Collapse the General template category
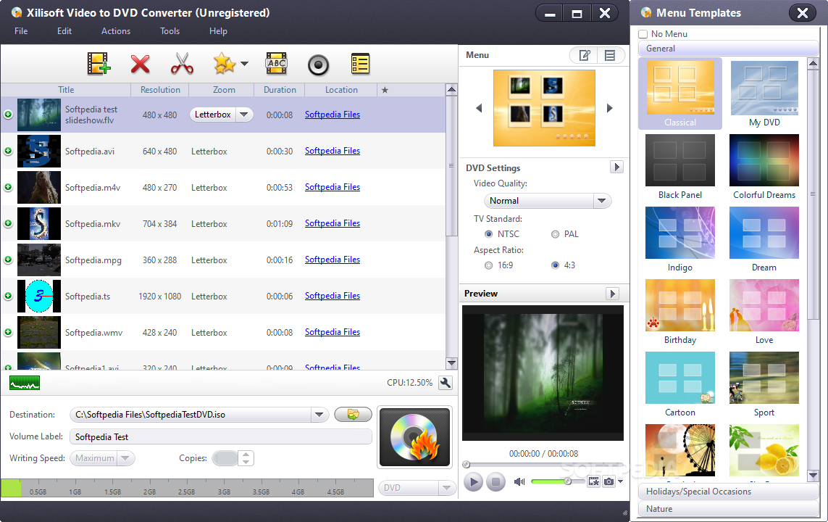 (728, 49)
